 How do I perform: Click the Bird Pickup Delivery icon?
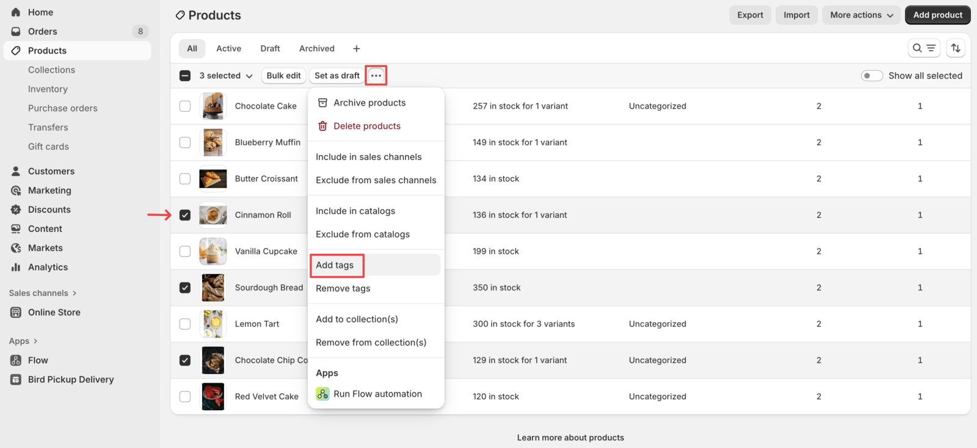pos(16,380)
